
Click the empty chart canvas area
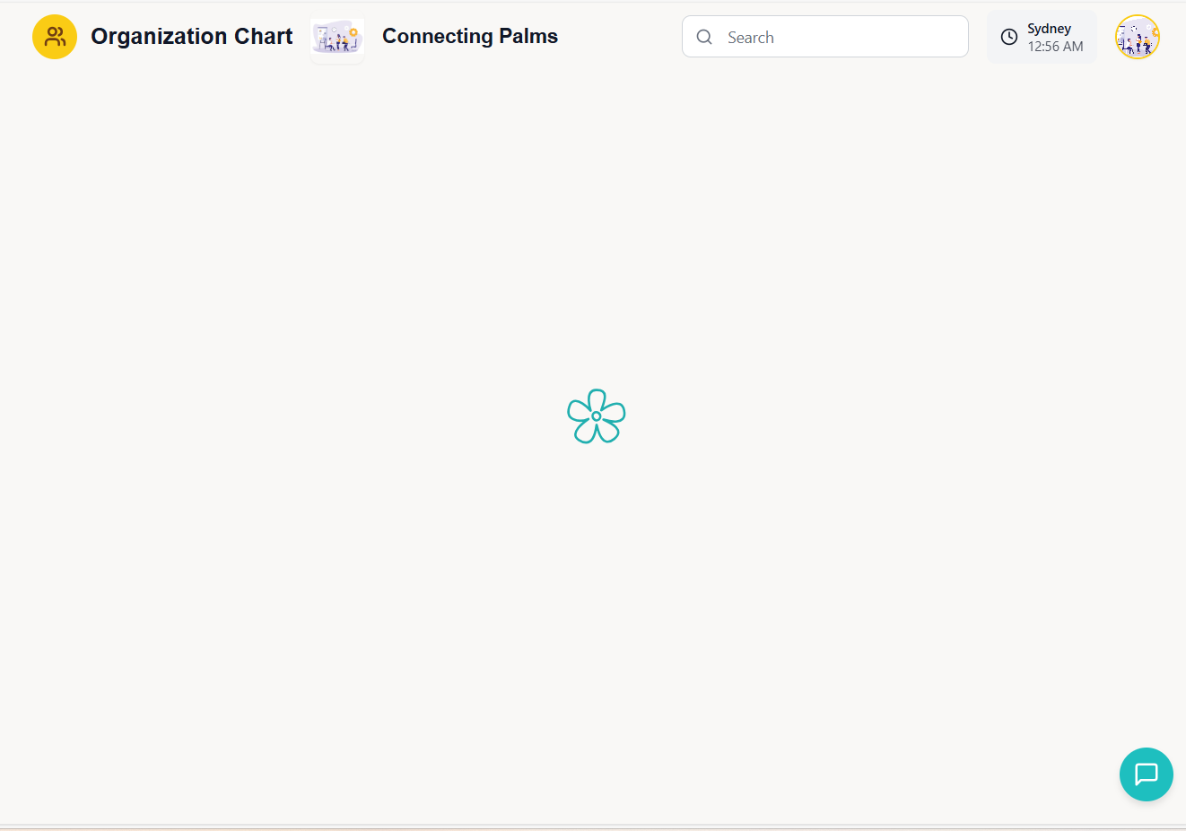359,583
